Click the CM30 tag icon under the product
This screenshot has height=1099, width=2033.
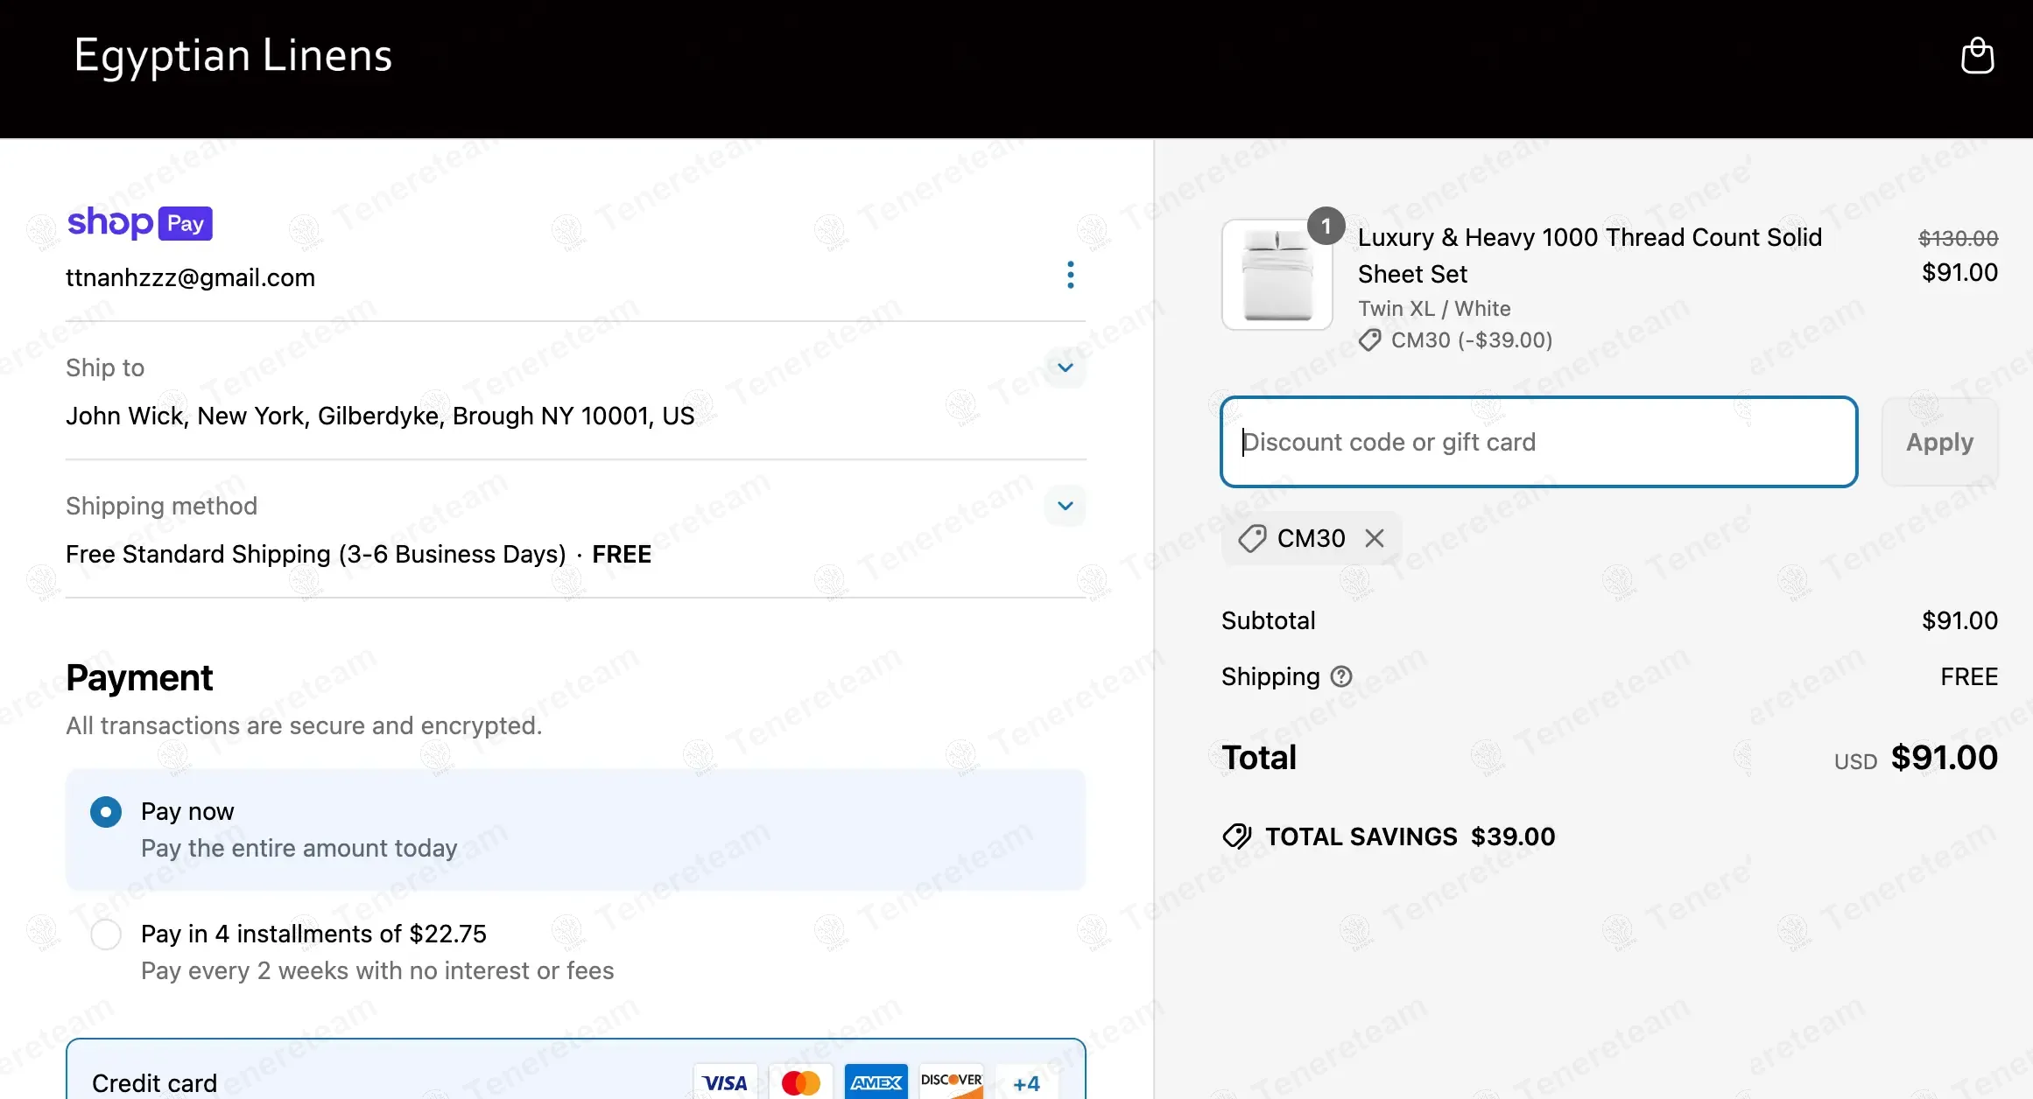[1369, 339]
